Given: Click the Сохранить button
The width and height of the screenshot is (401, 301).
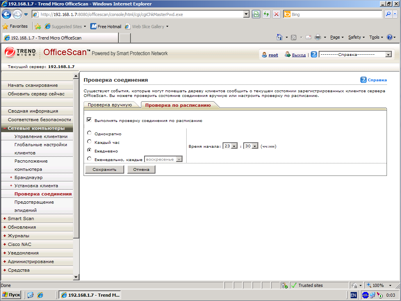Looking at the screenshot, I should (x=104, y=169).
